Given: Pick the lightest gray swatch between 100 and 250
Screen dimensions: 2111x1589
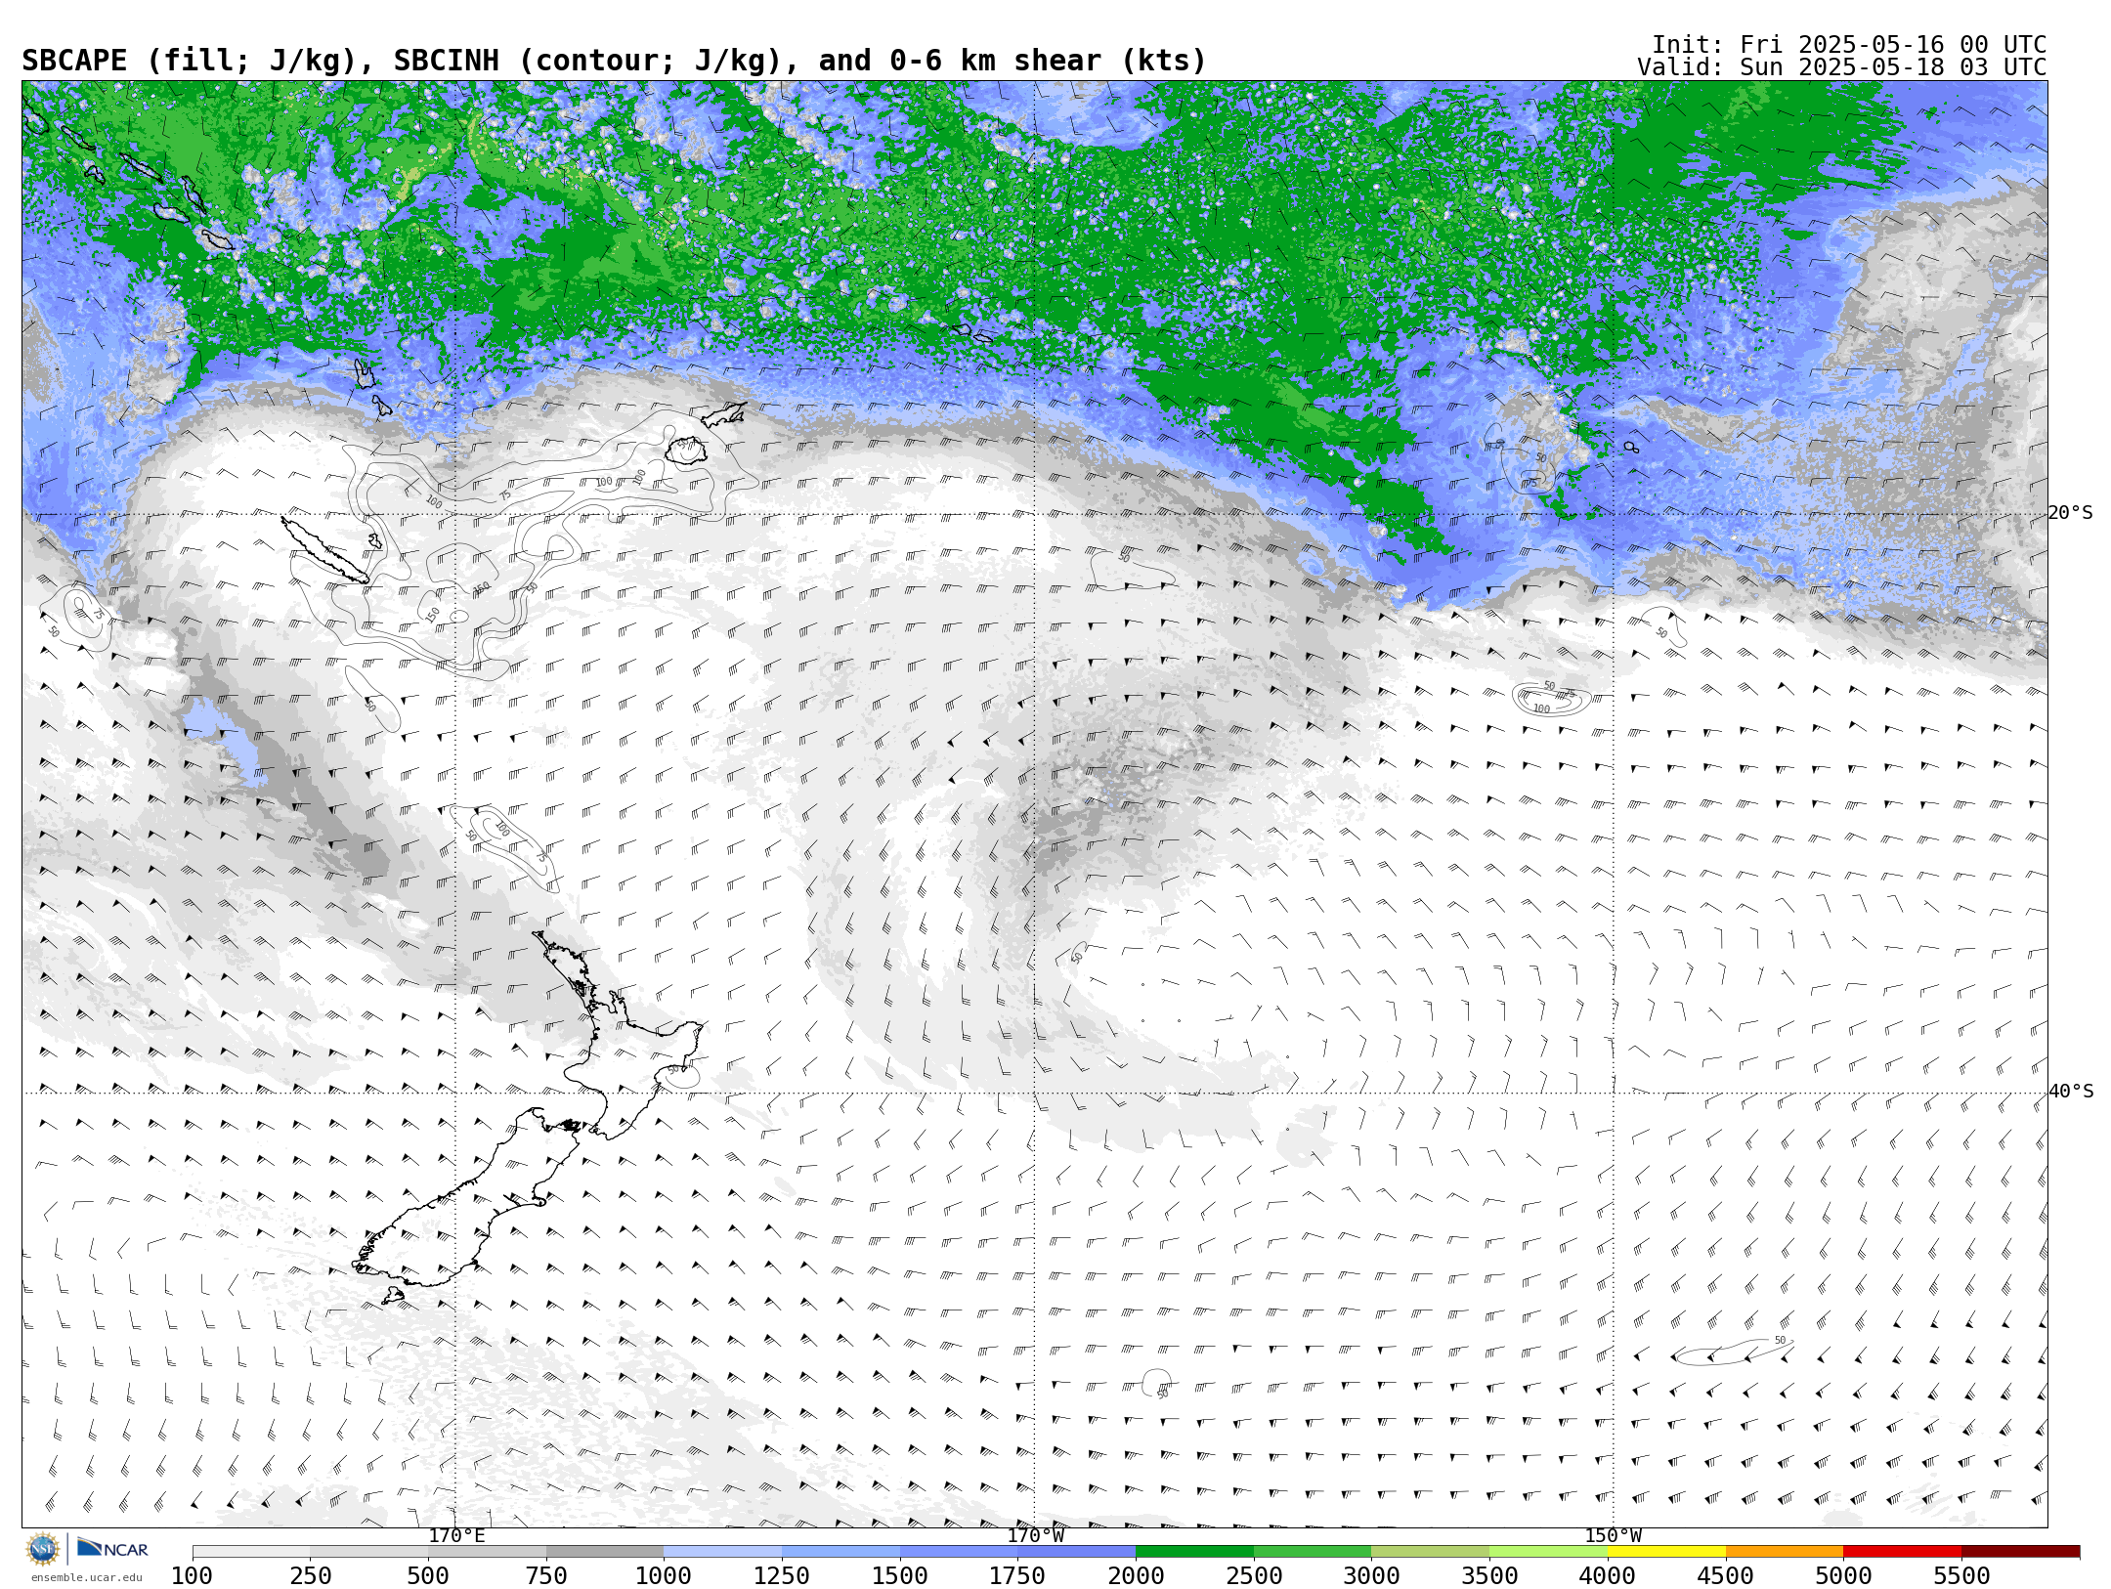Looking at the screenshot, I should click(251, 1552).
